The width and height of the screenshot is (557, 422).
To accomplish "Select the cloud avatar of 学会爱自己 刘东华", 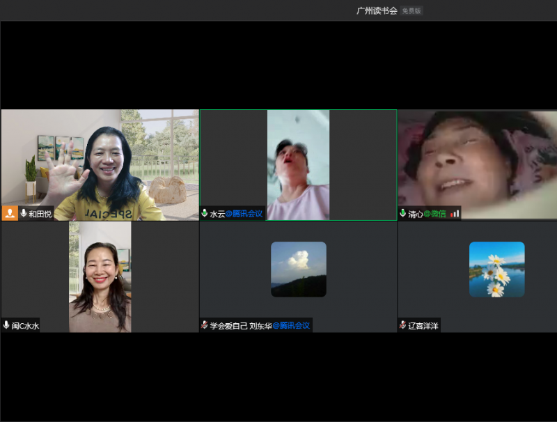I will coord(298,269).
